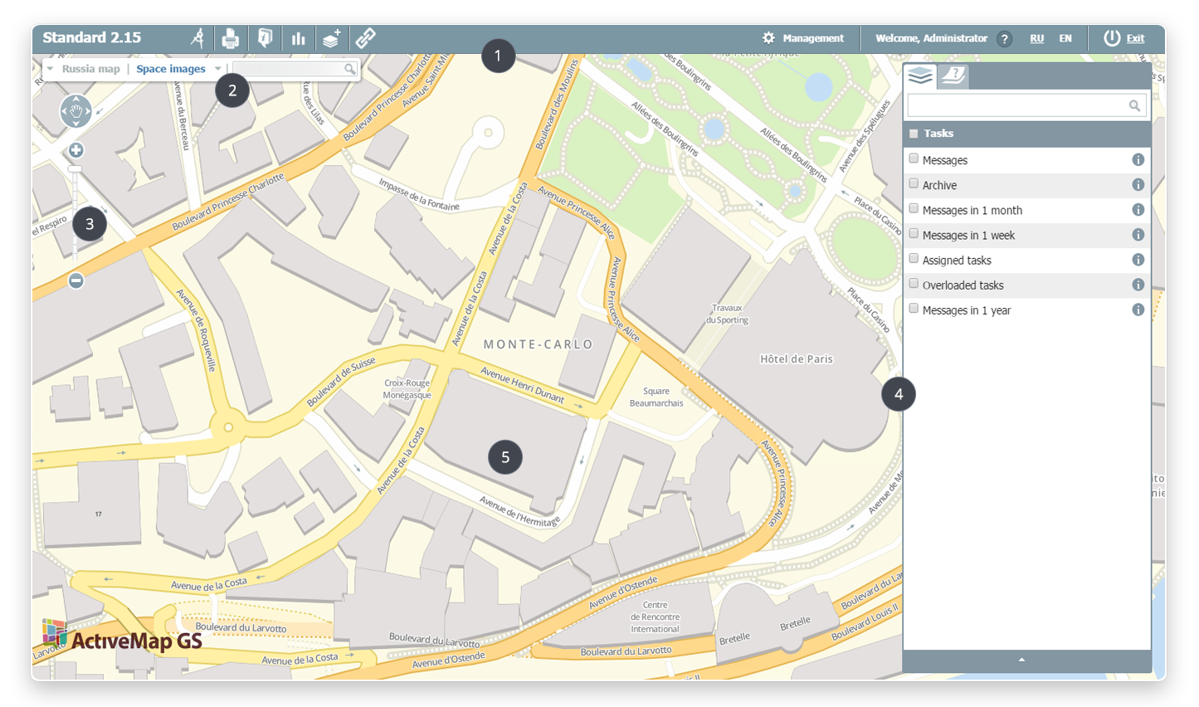This screenshot has height=707, width=1199.
Task: Click the zoom out minus button
Action: pyautogui.click(x=76, y=280)
